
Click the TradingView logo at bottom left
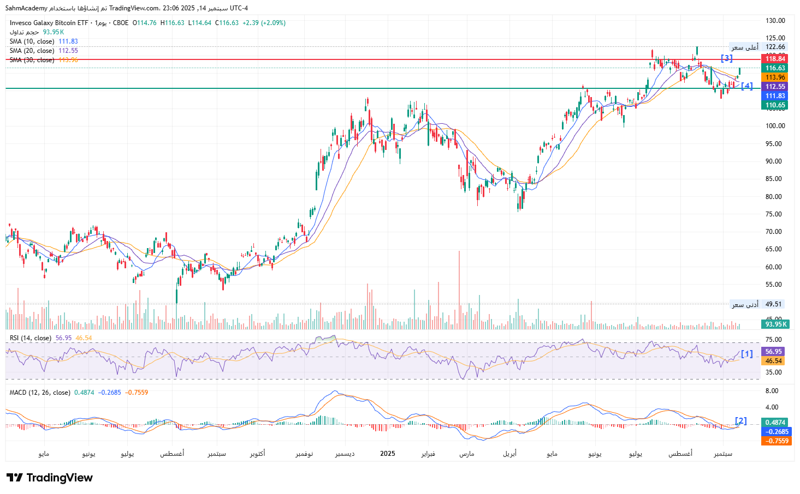[50, 478]
